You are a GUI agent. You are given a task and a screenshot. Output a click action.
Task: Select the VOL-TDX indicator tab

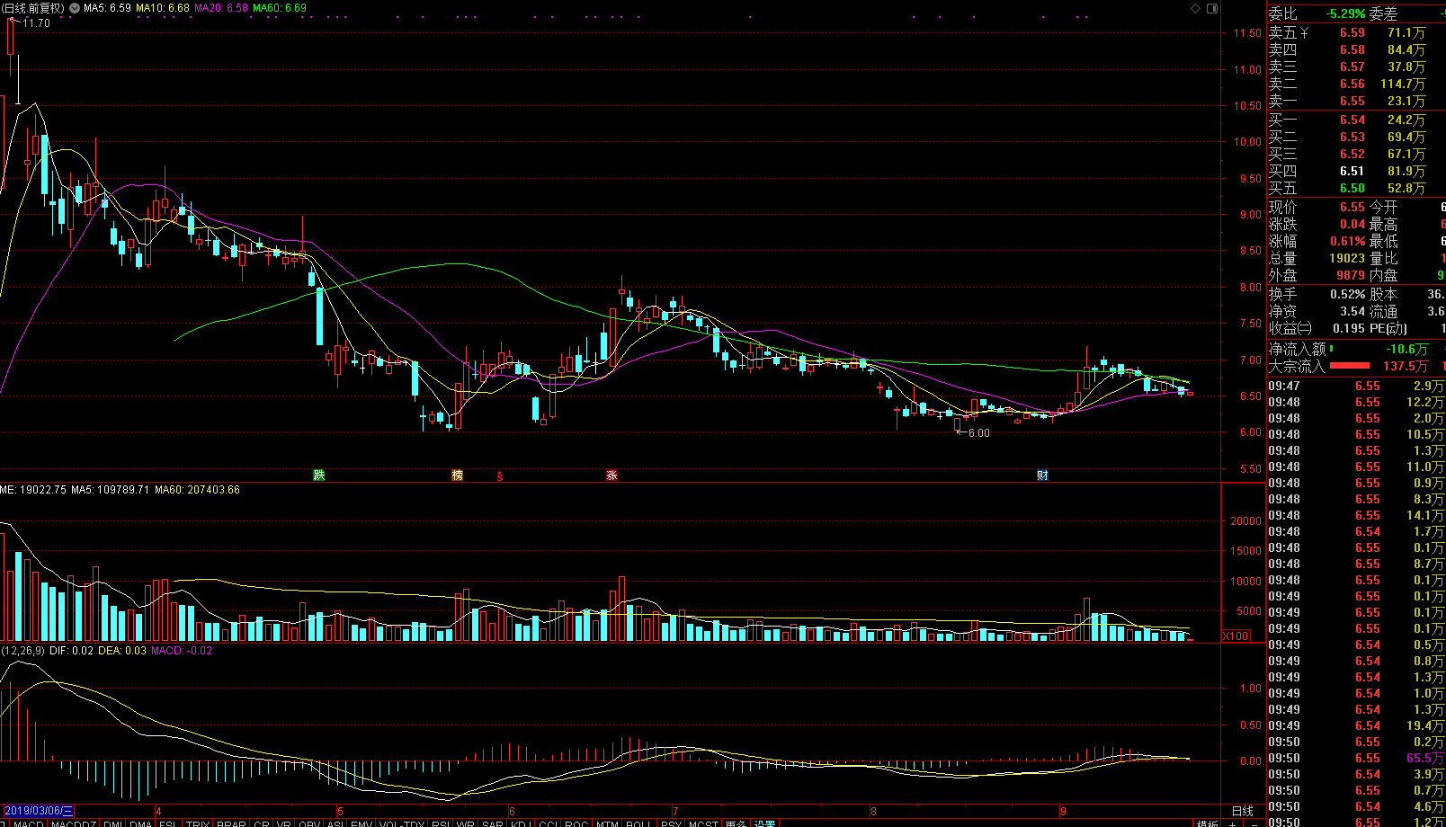(x=401, y=823)
